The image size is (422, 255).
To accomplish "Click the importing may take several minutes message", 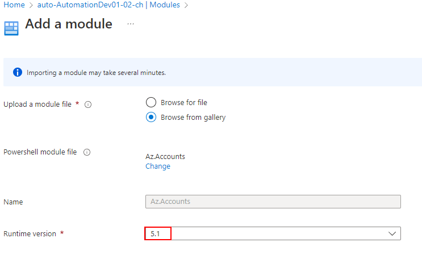I will 96,73.
